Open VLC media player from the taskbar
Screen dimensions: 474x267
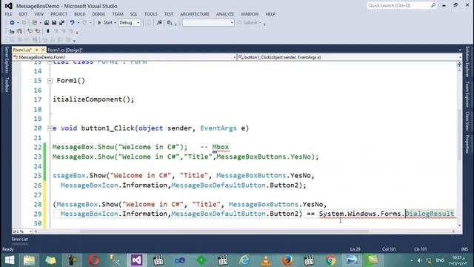click(x=266, y=260)
